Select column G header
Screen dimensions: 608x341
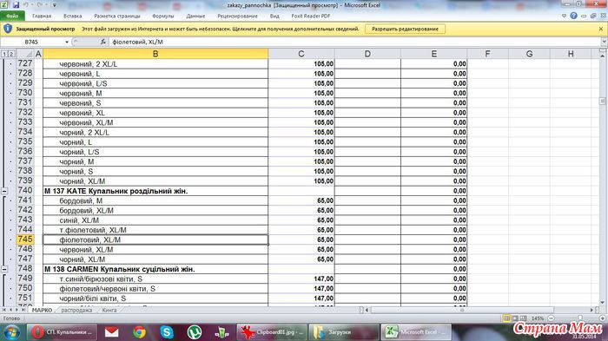tap(529, 54)
